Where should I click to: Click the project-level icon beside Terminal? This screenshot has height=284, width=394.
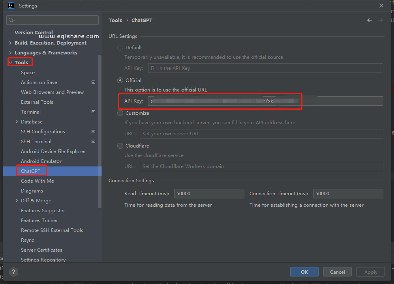pos(94,112)
